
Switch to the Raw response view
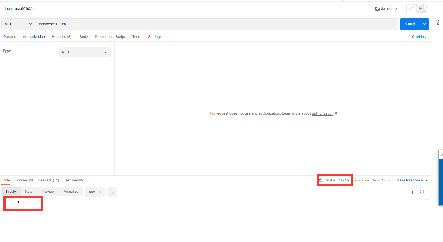[x=29, y=192]
